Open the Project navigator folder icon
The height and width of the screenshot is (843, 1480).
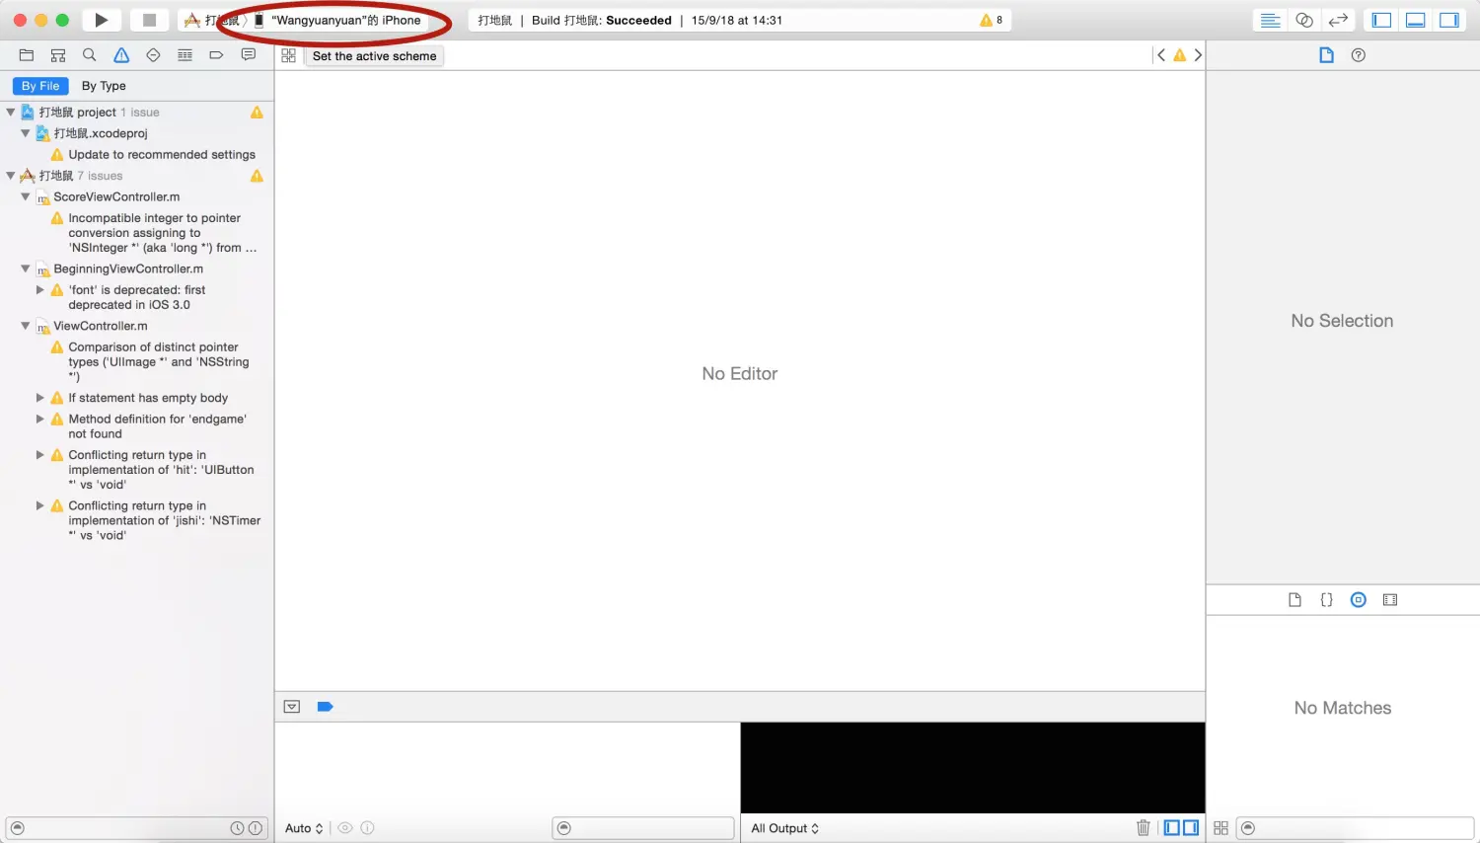[x=27, y=55]
